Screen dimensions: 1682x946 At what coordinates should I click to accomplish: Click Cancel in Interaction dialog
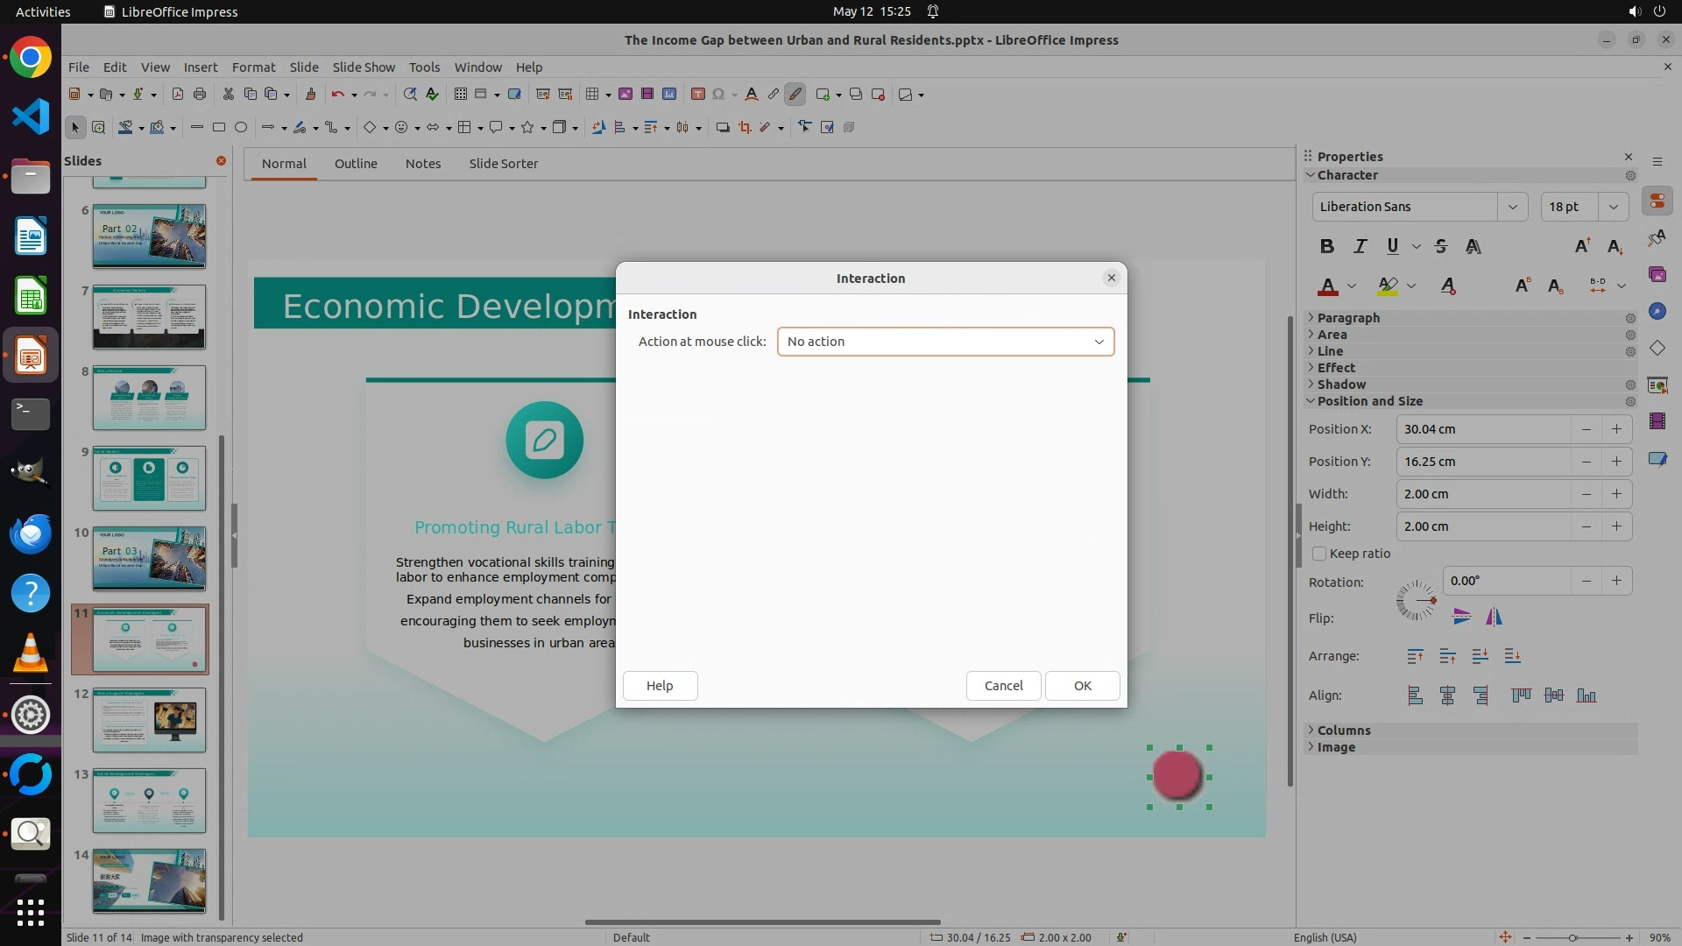1003,686
